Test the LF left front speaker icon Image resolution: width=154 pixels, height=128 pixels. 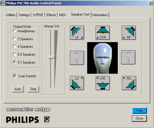pyautogui.click(x=77, y=33)
